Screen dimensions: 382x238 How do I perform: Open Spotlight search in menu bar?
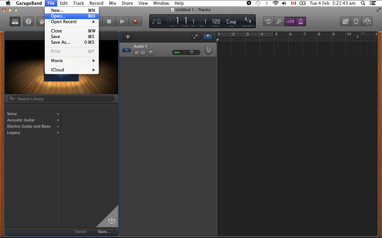pos(363,3)
